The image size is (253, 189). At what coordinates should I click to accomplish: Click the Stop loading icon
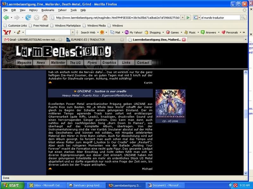(37, 18)
